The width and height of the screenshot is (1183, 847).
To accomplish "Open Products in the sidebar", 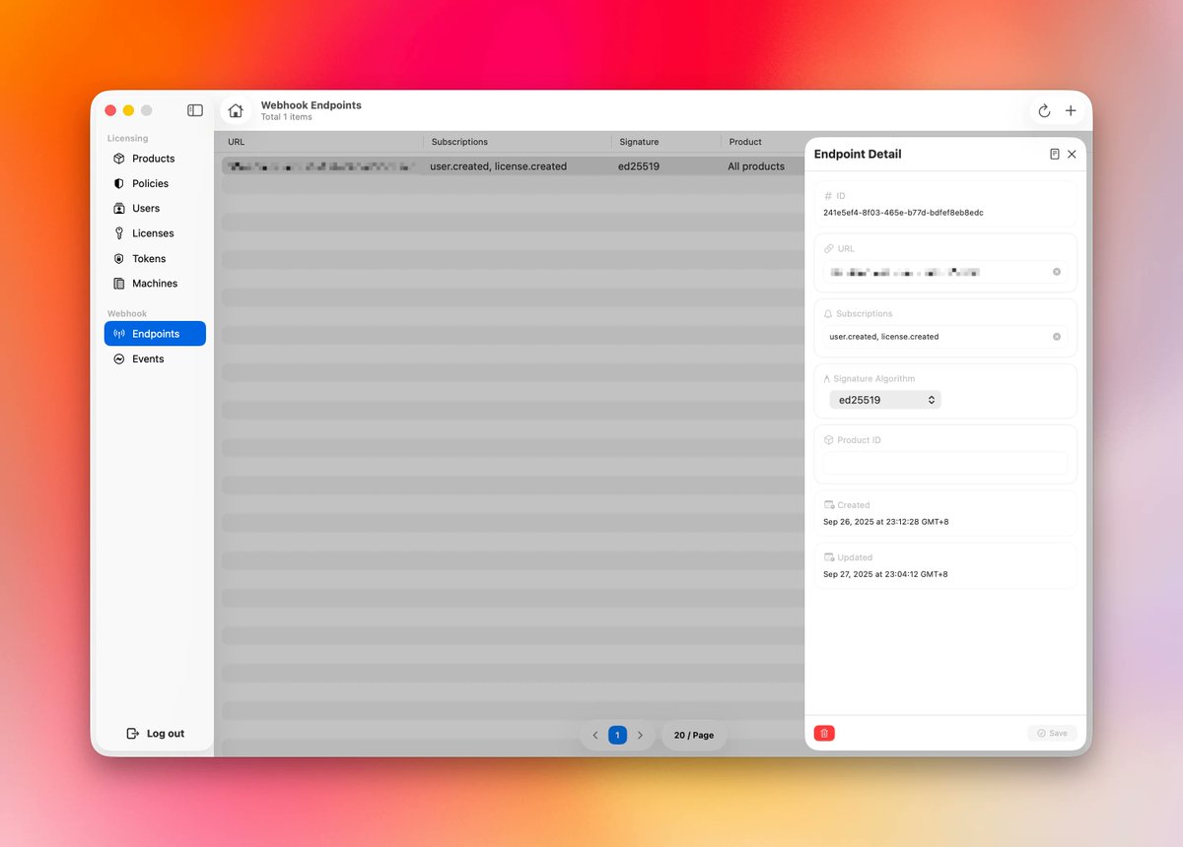I will (153, 159).
